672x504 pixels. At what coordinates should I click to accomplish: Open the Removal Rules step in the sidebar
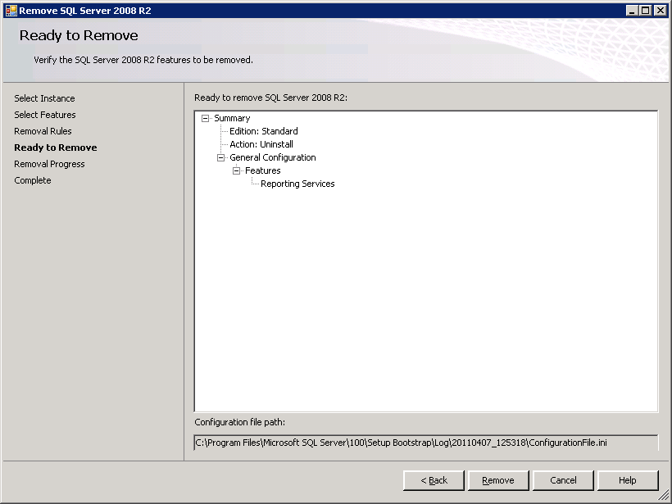click(x=43, y=131)
